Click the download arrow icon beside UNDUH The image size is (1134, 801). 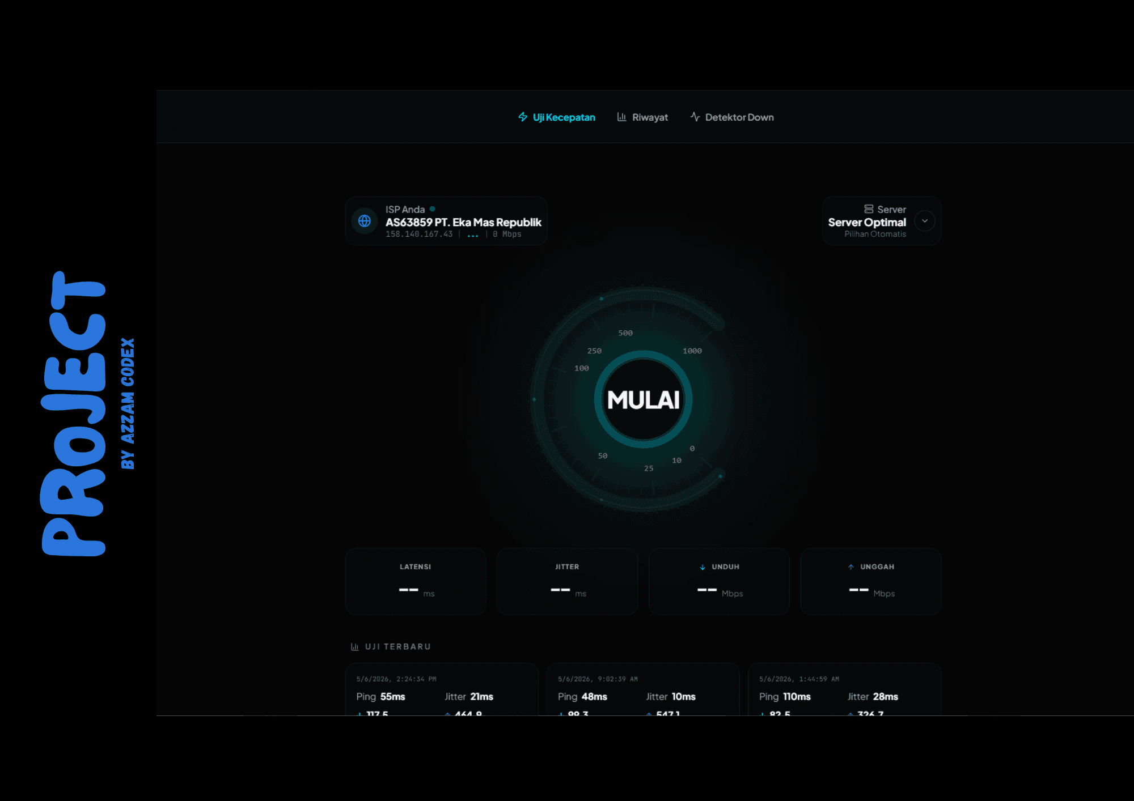pyautogui.click(x=703, y=567)
